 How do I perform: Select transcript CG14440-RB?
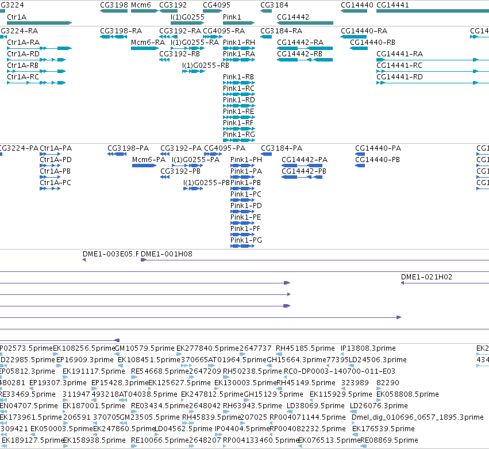[359, 48]
